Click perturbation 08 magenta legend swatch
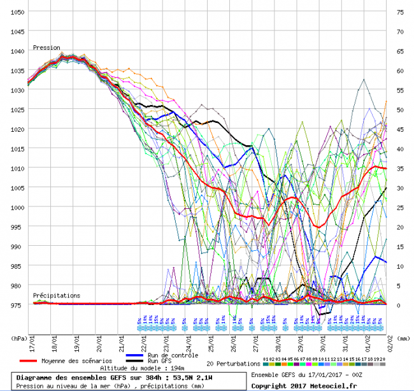This screenshot has height=391, width=414. pyautogui.click(x=309, y=364)
